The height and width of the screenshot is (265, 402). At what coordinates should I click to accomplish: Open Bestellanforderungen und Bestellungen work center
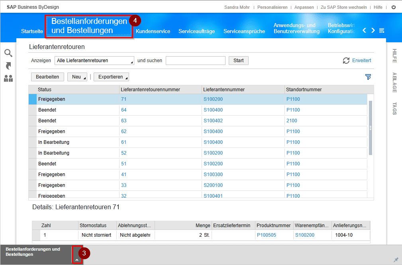point(89,26)
